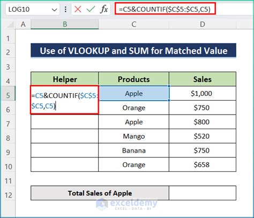Select the Orange cell in row 6
Screen dimensions: 254x218
[133, 108]
